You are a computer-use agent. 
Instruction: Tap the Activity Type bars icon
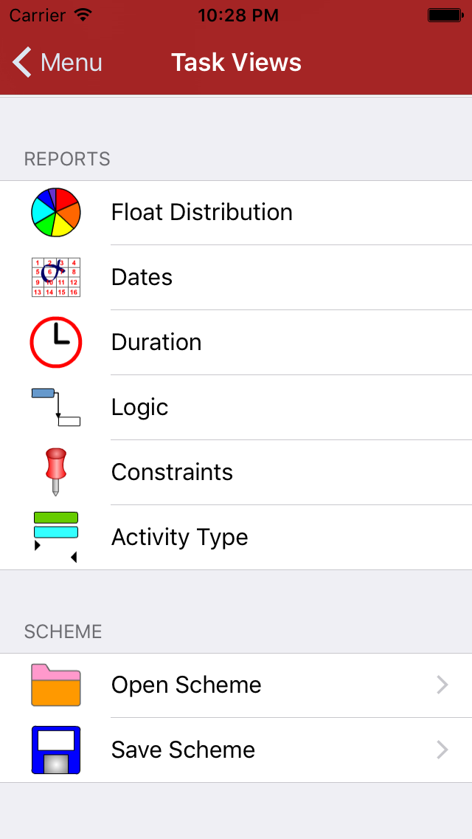[x=56, y=537]
